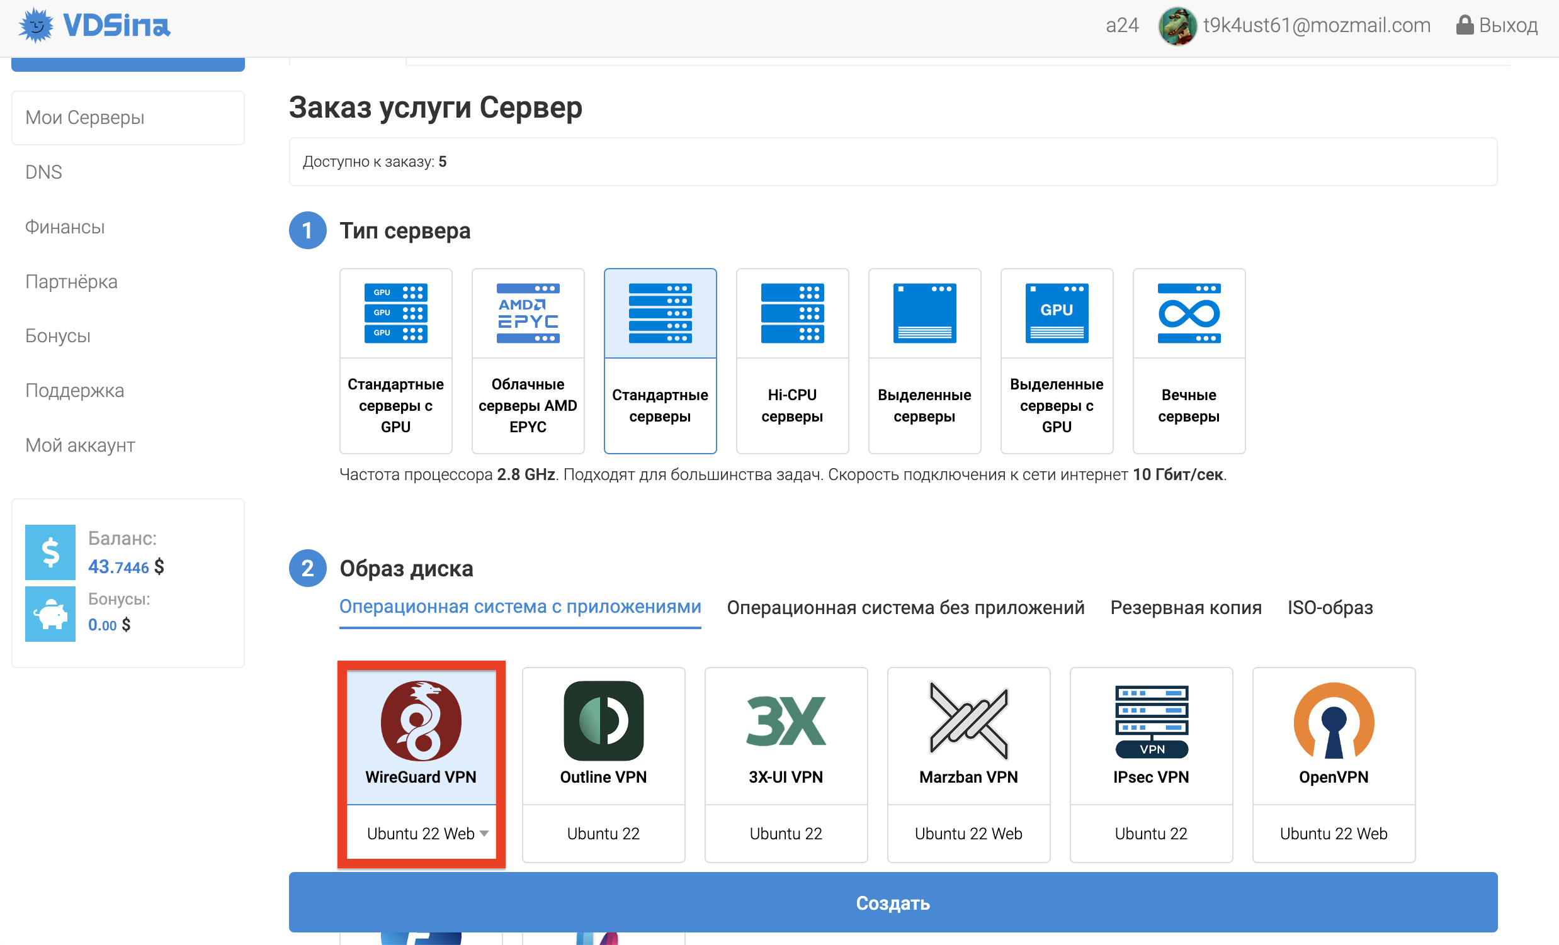Click the t9k4ust61@mozmail.com account email
This screenshot has height=945, width=1559.
pos(1316,25)
